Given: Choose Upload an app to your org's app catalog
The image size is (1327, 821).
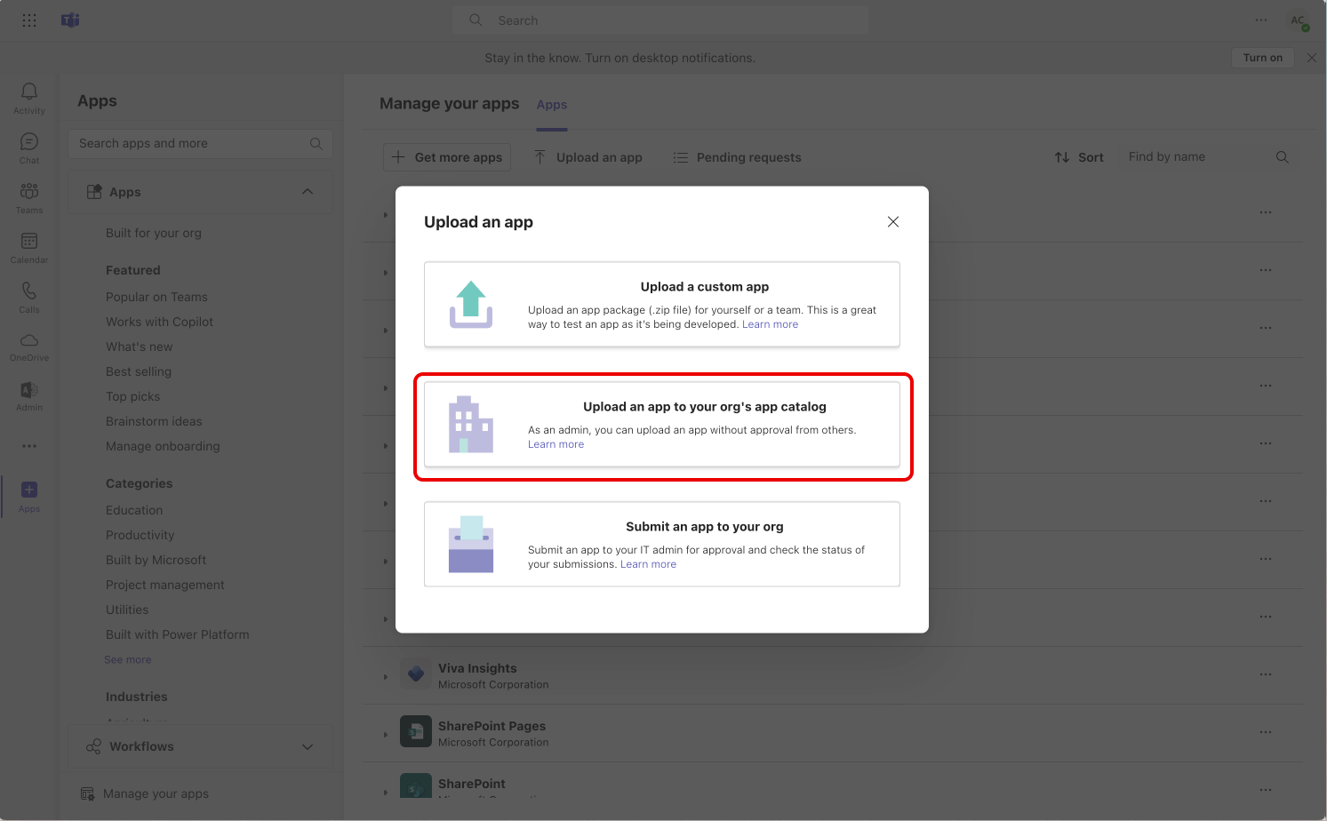Looking at the screenshot, I should tap(662, 424).
